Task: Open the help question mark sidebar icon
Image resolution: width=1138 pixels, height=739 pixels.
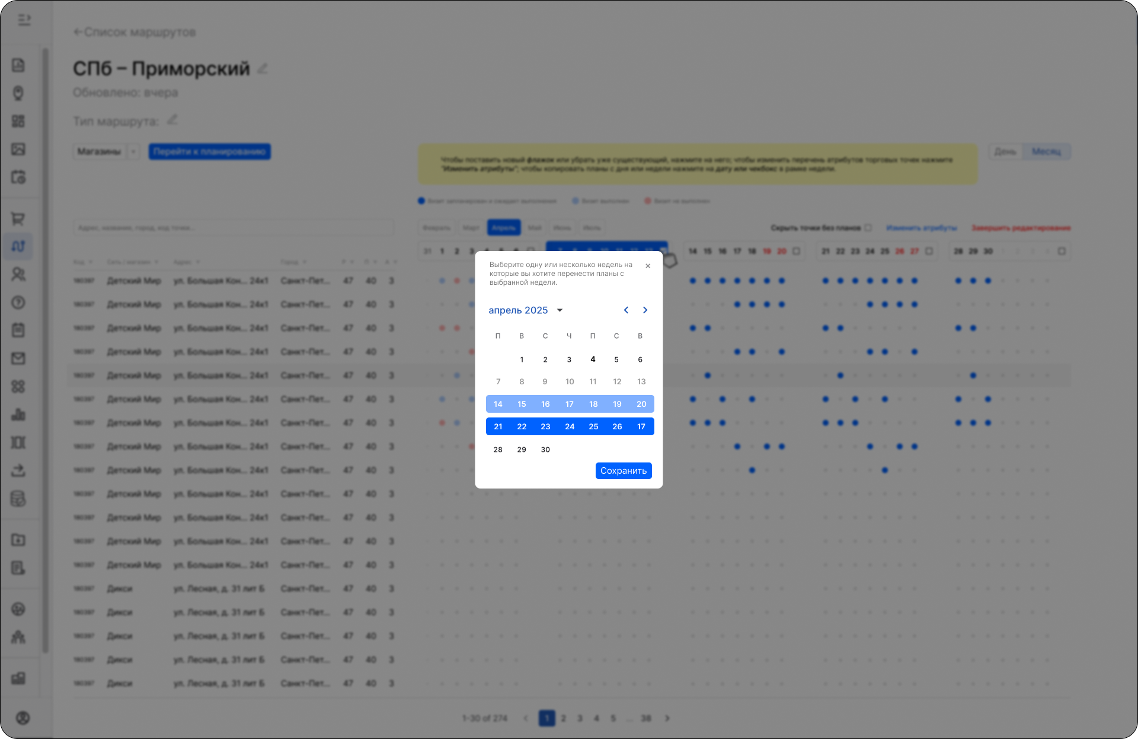Action: 18,303
